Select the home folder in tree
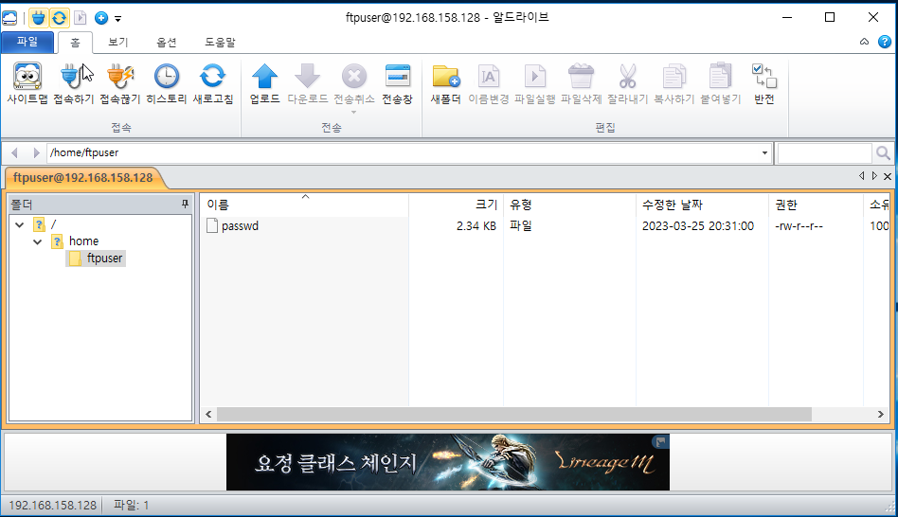Image resolution: width=898 pixels, height=517 pixels. pyautogui.click(x=83, y=241)
